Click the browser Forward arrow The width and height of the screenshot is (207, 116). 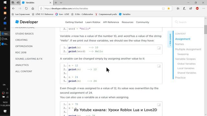20,8
